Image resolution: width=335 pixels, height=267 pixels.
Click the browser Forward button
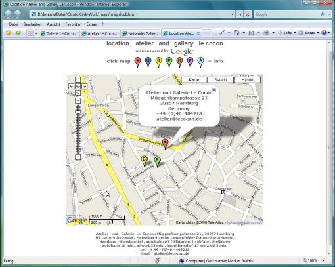pyautogui.click(x=17, y=14)
